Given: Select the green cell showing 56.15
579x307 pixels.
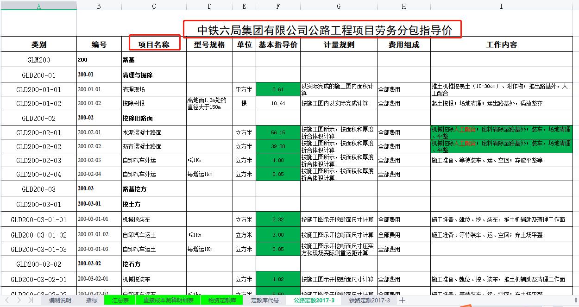Looking at the screenshot, I should (x=277, y=132).
